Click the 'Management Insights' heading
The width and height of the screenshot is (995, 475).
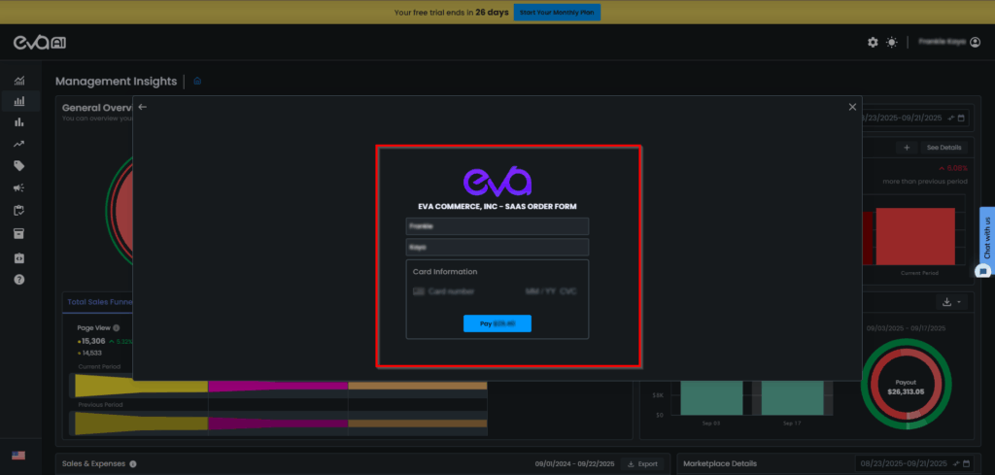117,82
